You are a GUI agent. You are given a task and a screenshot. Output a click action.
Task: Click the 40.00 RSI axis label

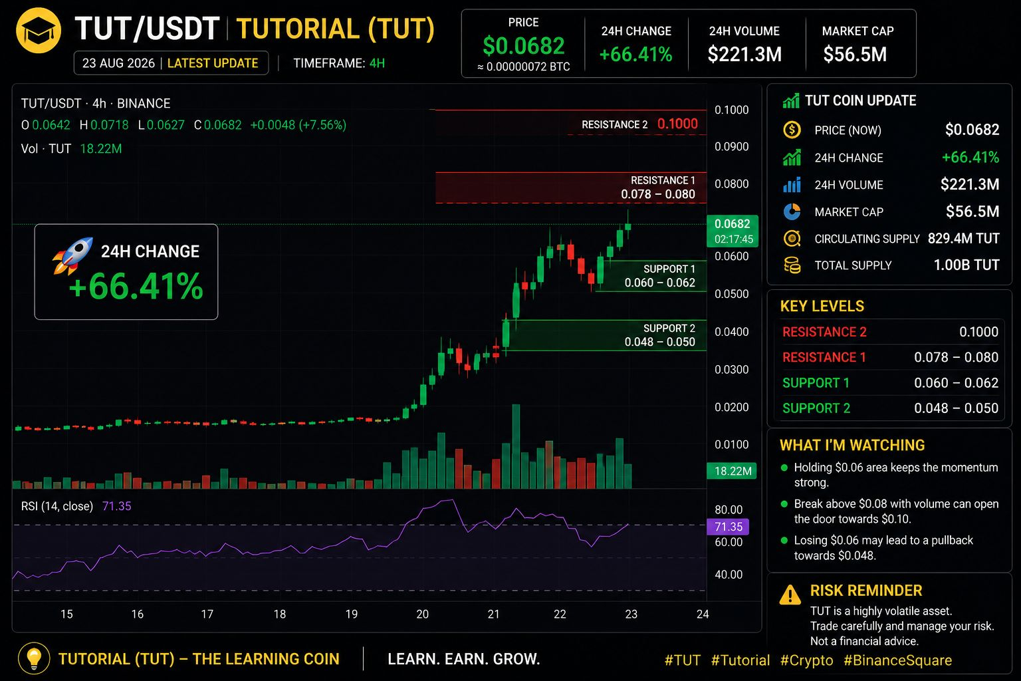click(x=729, y=574)
